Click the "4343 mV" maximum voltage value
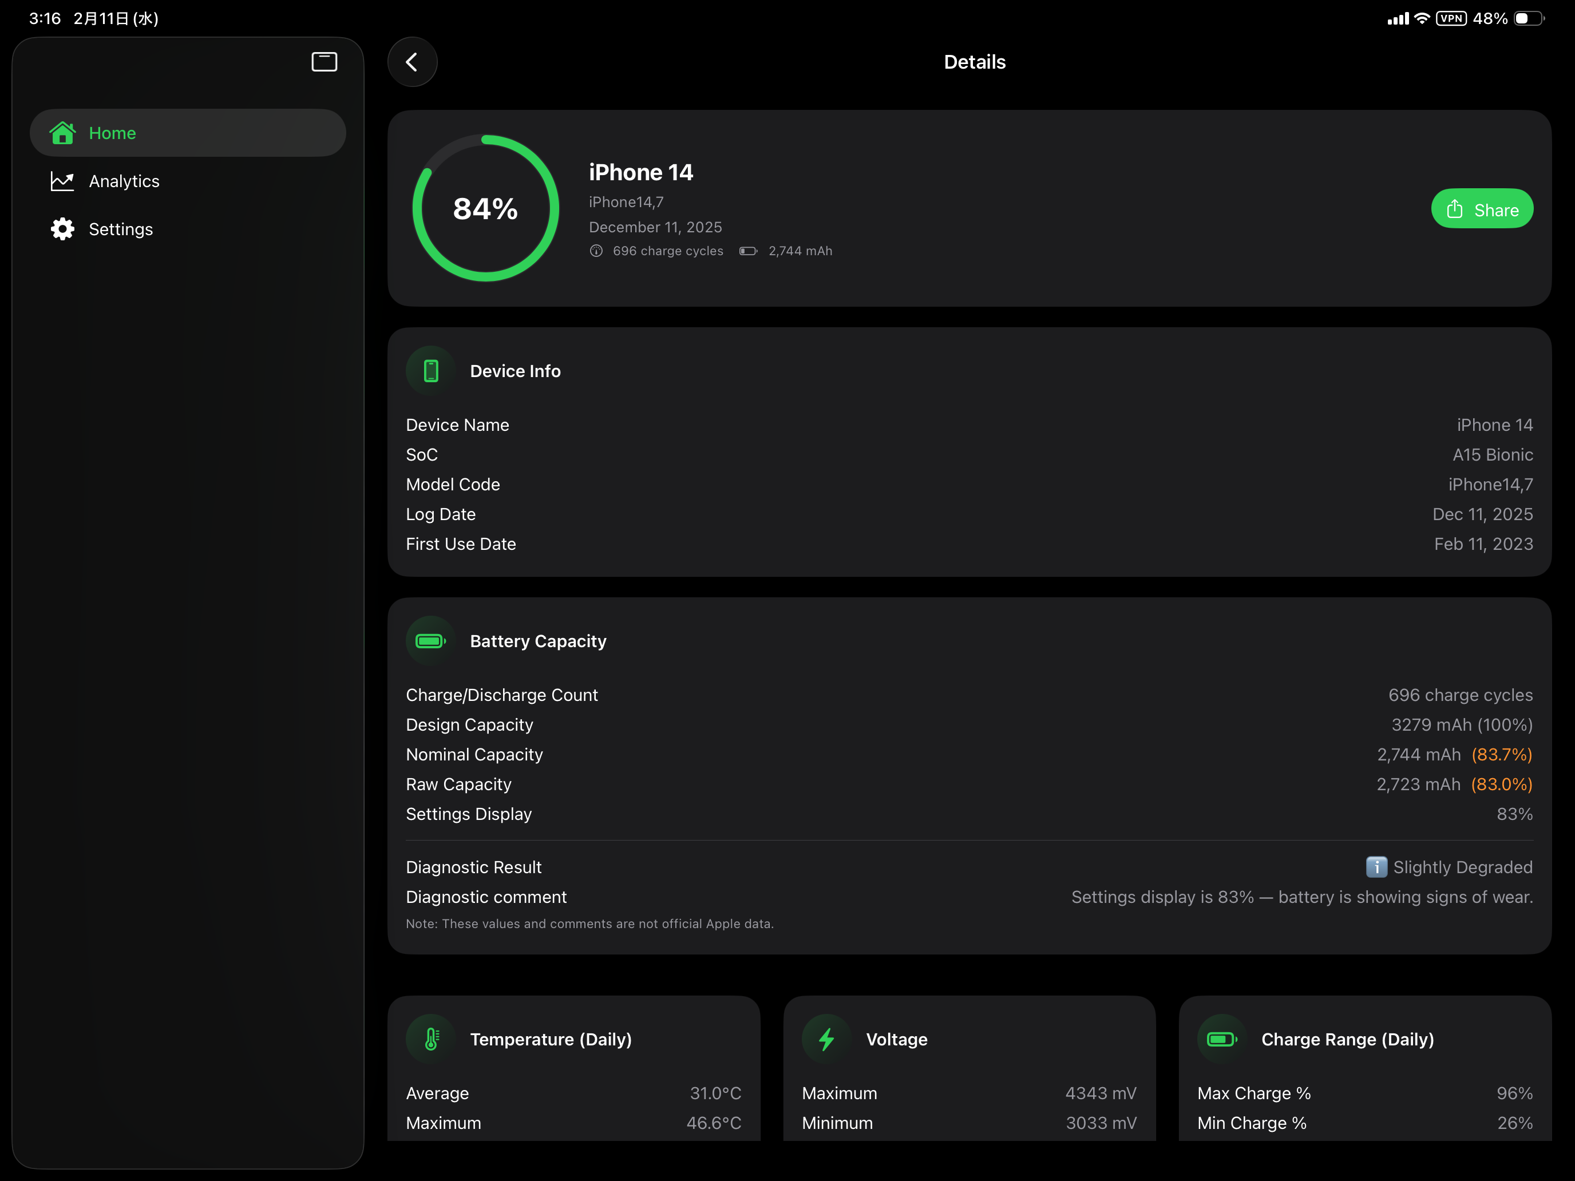This screenshot has height=1181, width=1575. click(1101, 1093)
